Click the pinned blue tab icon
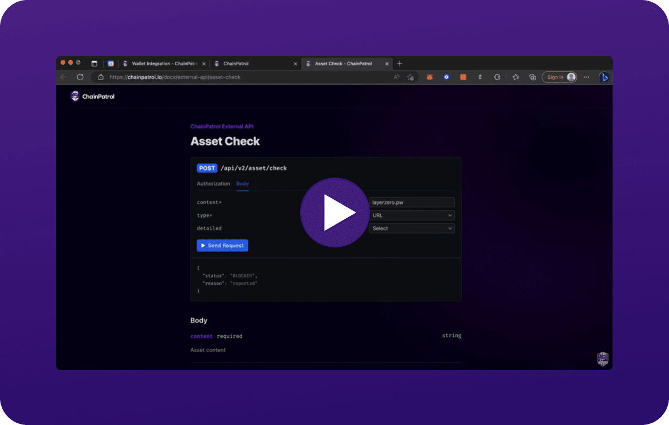This screenshot has height=425, width=669. point(111,64)
